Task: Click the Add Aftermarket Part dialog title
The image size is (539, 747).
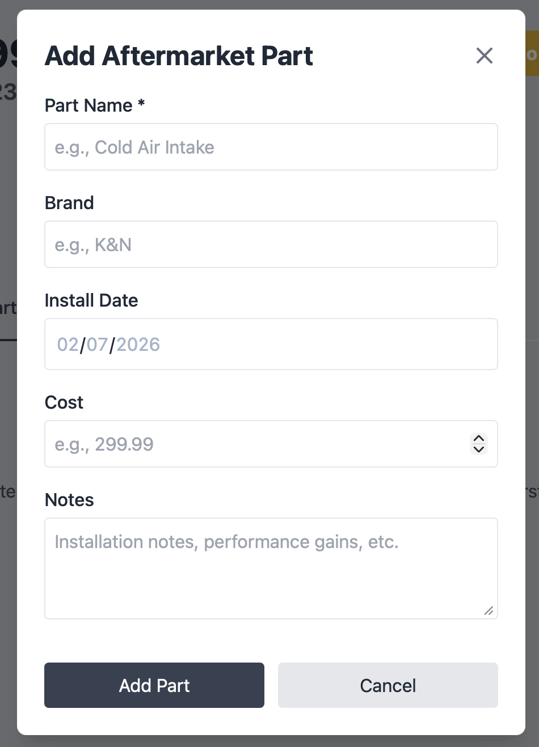Action: tap(179, 56)
